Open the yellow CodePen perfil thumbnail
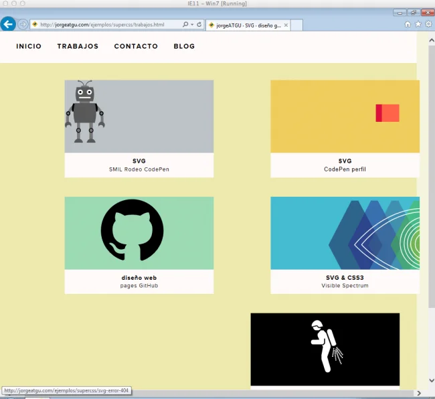The image size is (435, 399). coord(345,116)
